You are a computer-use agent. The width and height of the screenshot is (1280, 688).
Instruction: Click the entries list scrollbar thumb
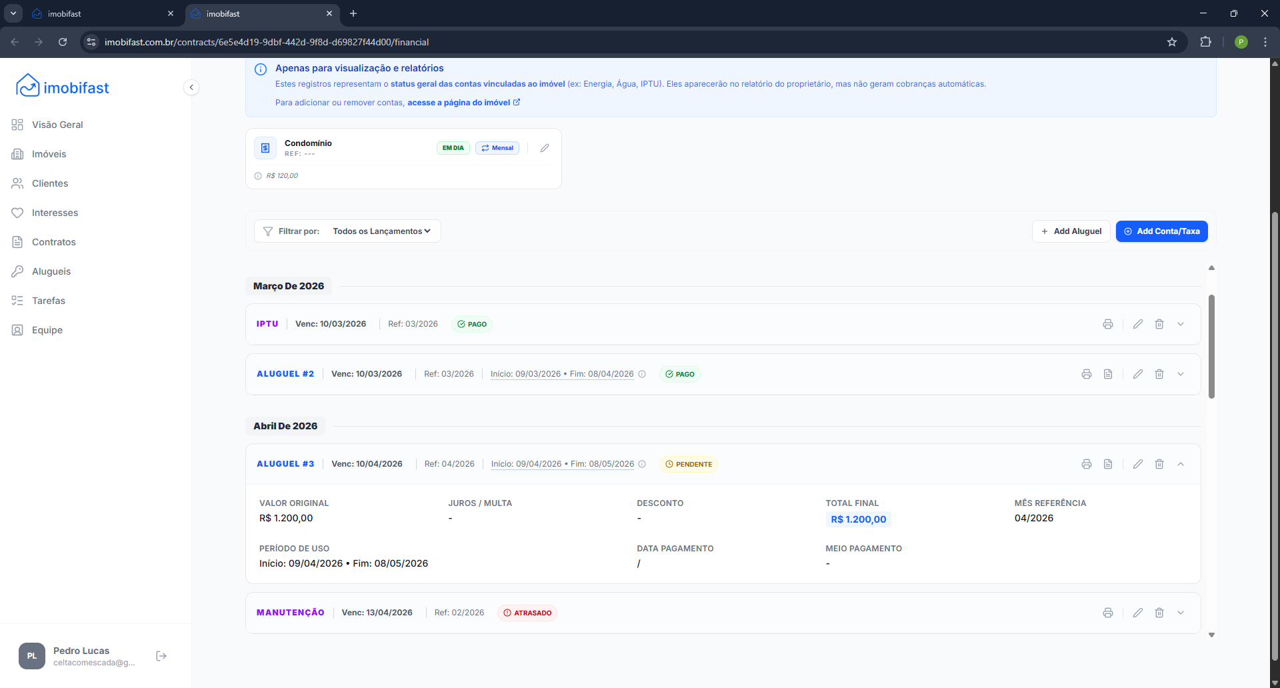coord(1211,347)
